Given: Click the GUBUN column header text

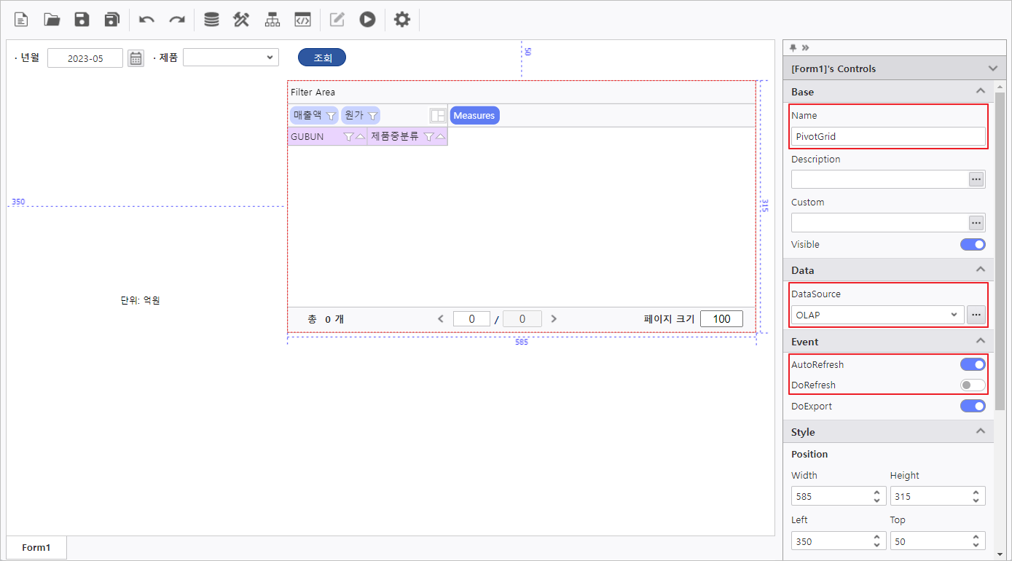Looking at the screenshot, I should [307, 136].
